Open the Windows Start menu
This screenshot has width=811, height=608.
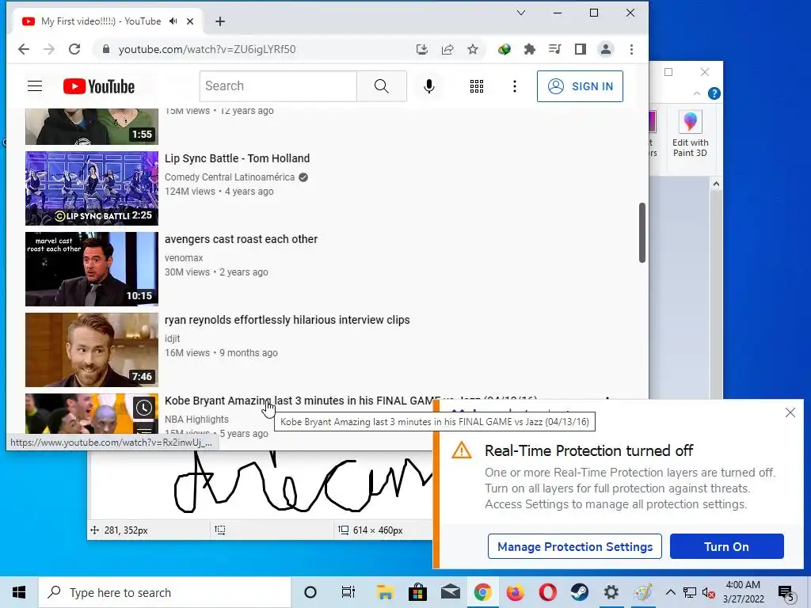tap(19, 592)
